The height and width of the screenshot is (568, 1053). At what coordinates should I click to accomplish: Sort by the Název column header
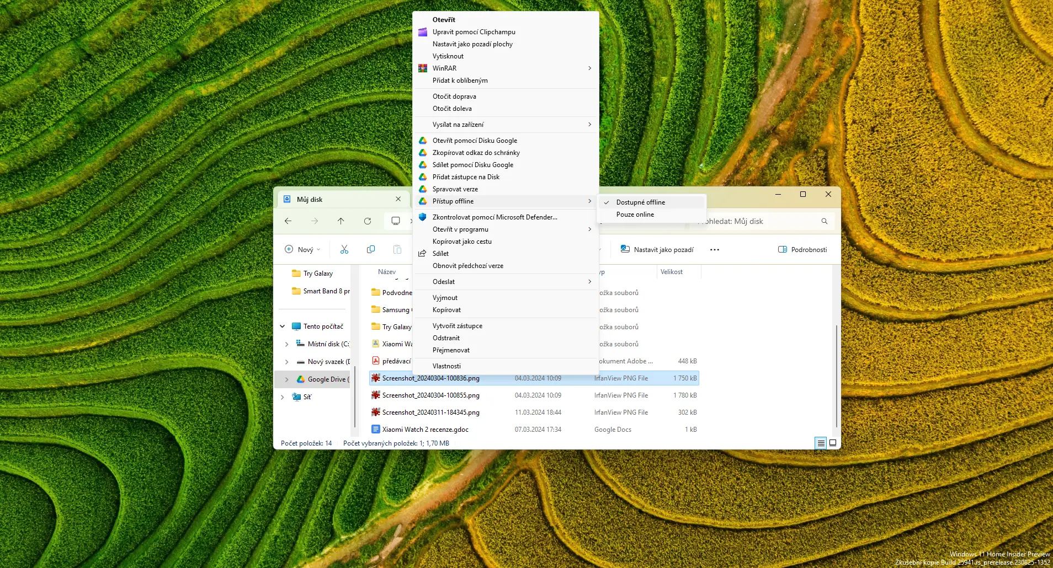click(x=387, y=272)
